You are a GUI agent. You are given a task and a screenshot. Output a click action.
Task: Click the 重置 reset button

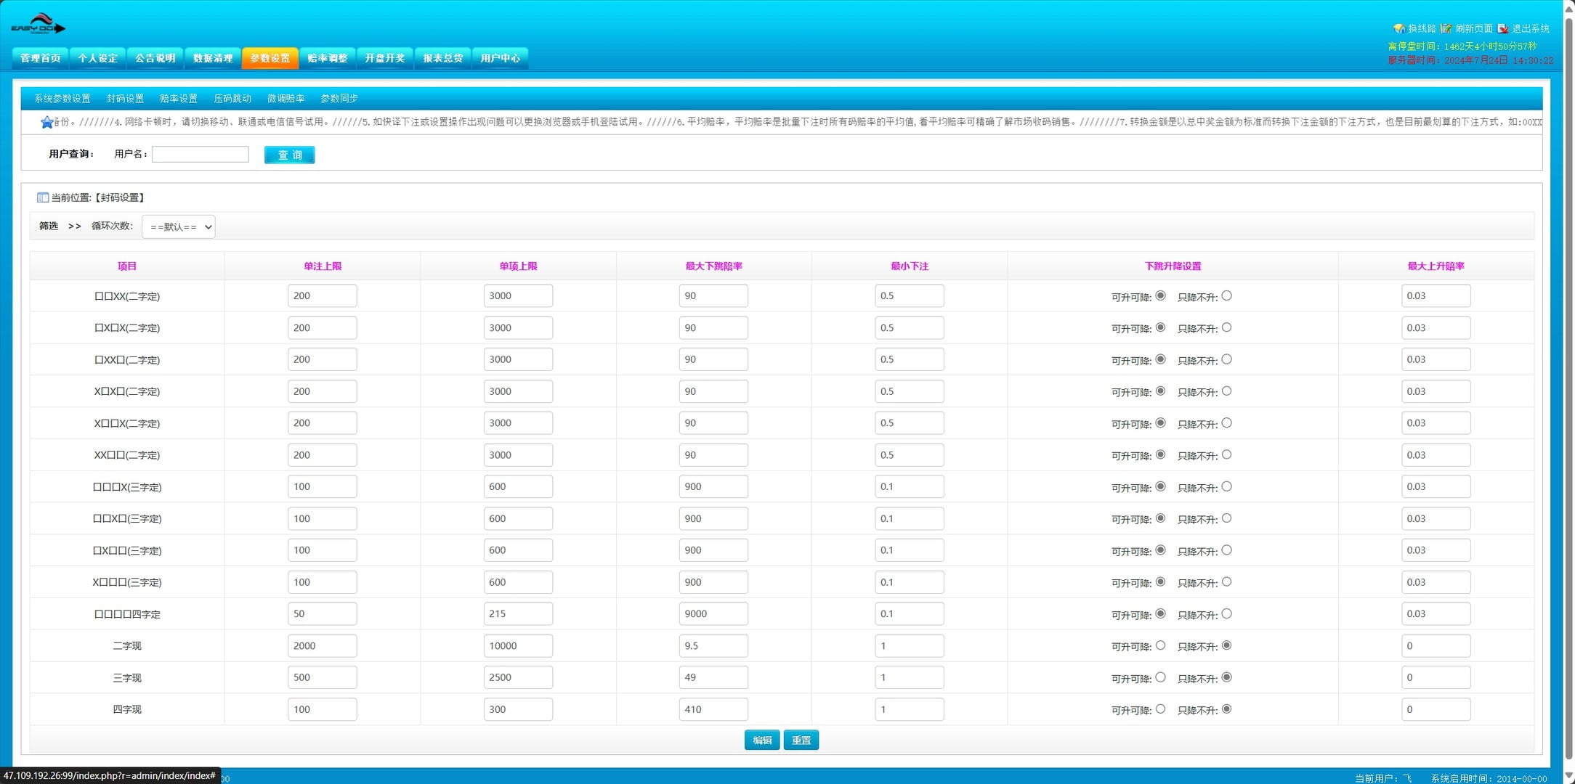pos(801,740)
